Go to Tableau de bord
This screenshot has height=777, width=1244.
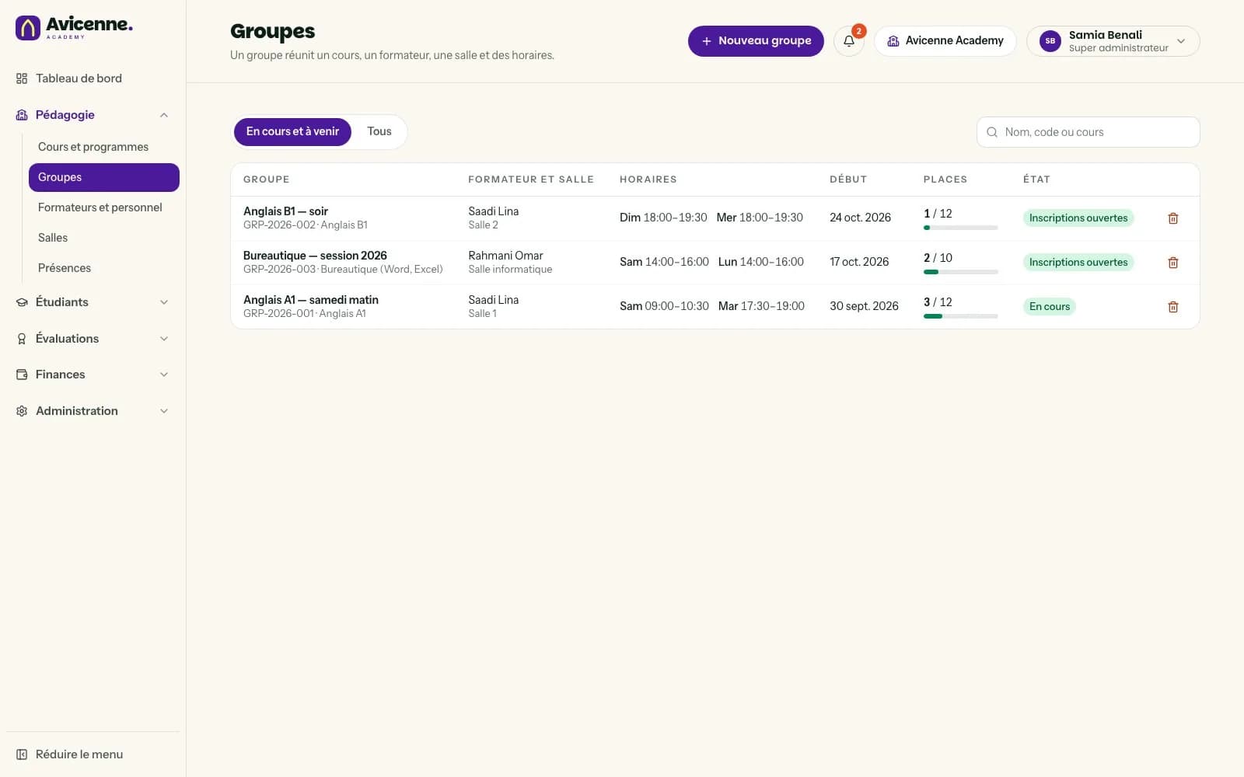coord(93,78)
